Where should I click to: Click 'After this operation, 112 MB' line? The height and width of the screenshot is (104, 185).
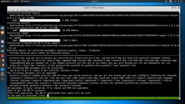(49, 93)
